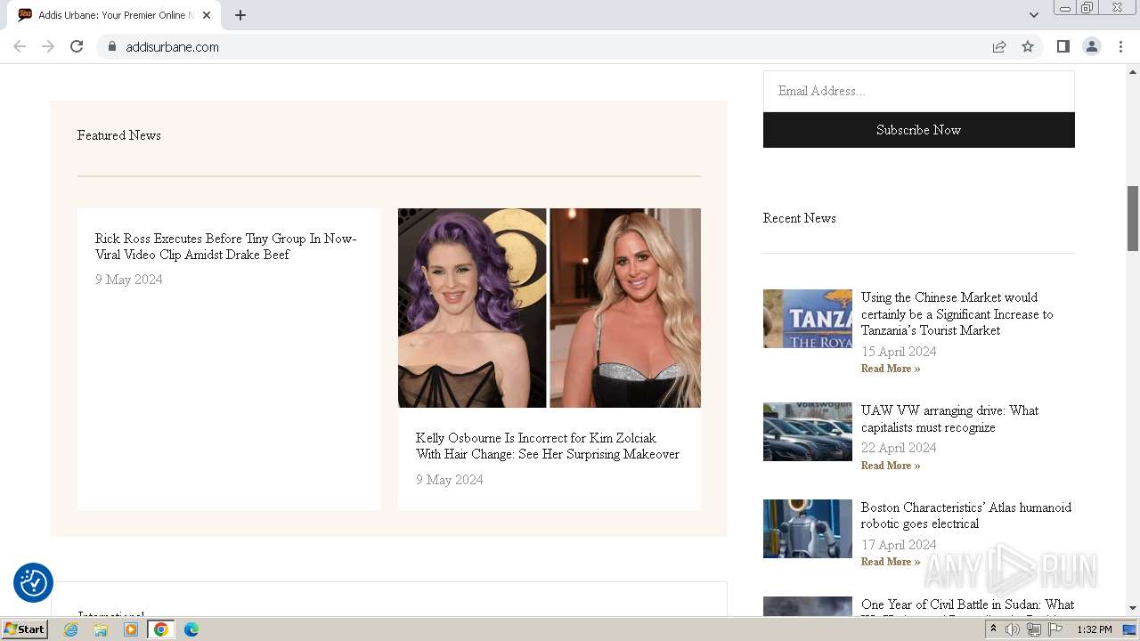Screen dimensions: 1140x641
Task: Read More on the UAW VW article
Action: [890, 466]
